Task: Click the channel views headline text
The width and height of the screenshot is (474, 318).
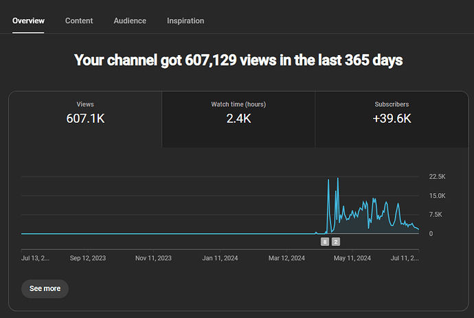Action: tap(238, 60)
